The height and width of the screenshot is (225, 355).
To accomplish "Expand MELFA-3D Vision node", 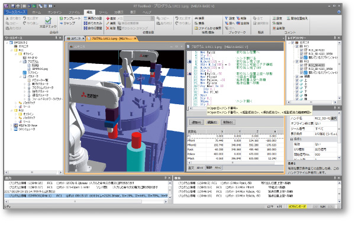I will (11, 126).
